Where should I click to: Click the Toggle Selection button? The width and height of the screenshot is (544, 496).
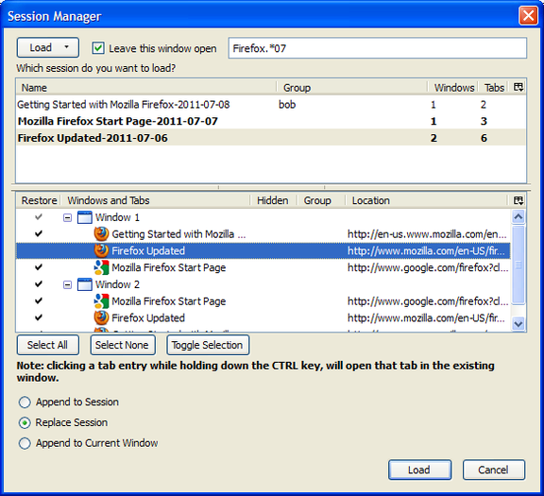pos(208,345)
